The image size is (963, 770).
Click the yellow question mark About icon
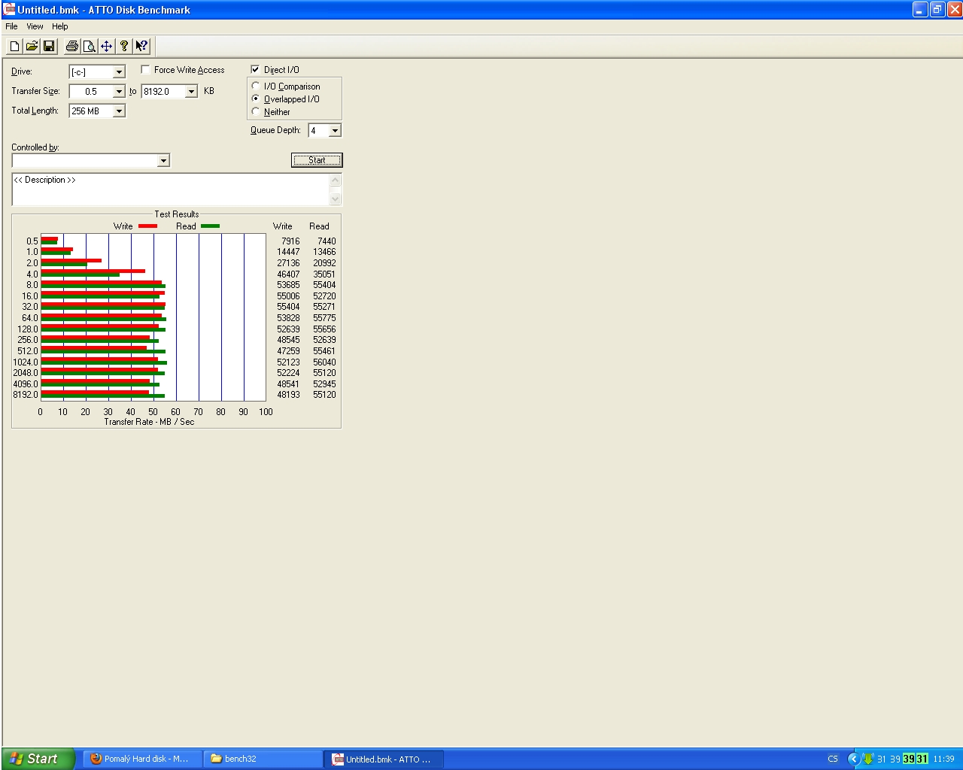point(124,46)
